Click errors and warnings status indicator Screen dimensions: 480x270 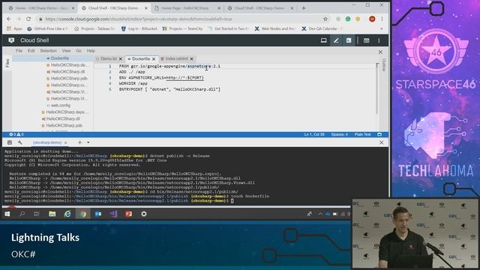[x=16, y=134]
